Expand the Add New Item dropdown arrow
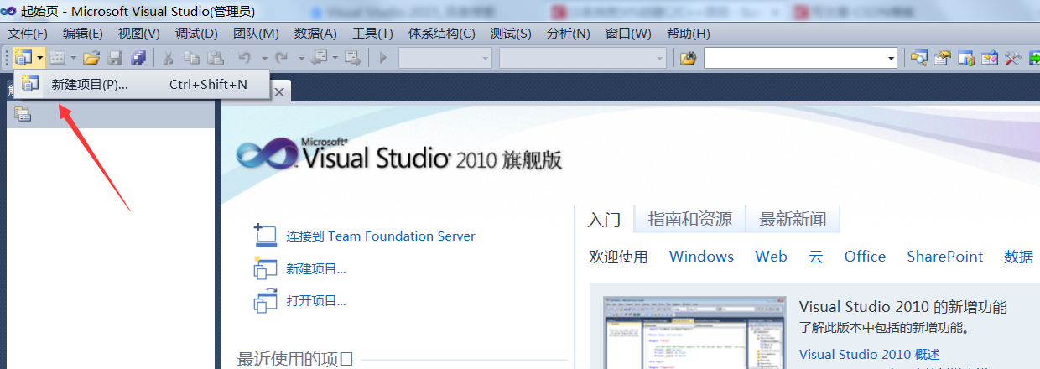Image resolution: width=1040 pixels, height=369 pixels. (73, 58)
